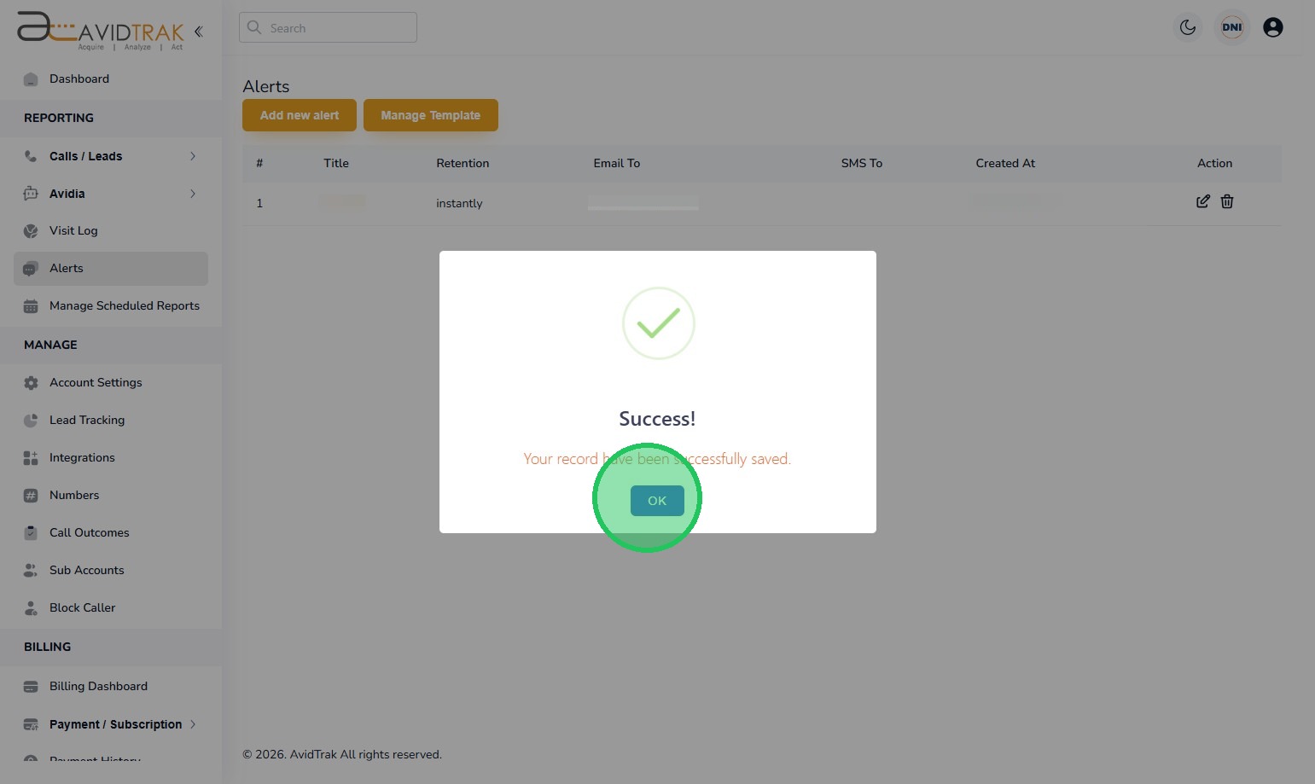Click the Calls / Leads phone icon
Viewport: 1315px width, 784px height.
31,156
